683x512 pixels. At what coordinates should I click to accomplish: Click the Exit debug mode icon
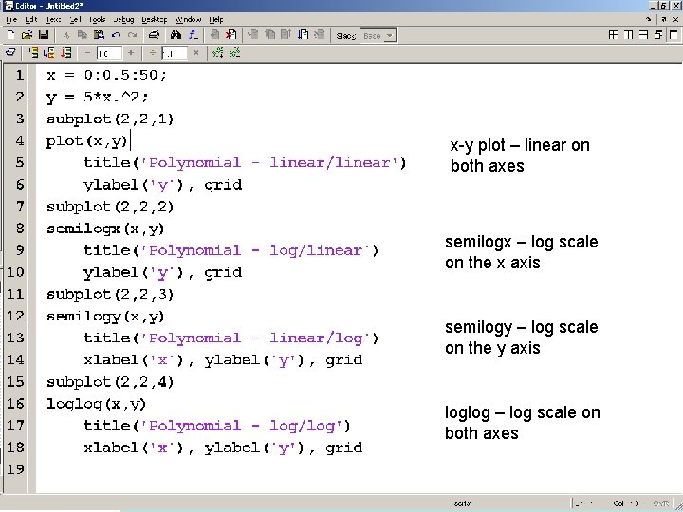[x=320, y=35]
